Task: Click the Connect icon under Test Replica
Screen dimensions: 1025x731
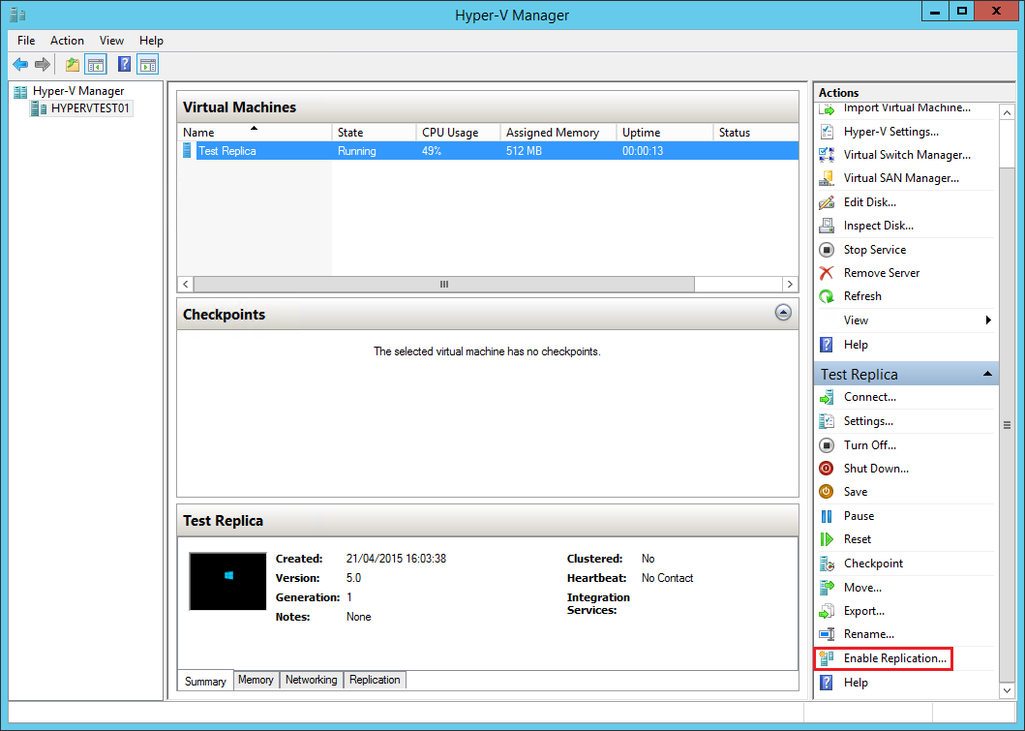Action: pyautogui.click(x=827, y=397)
